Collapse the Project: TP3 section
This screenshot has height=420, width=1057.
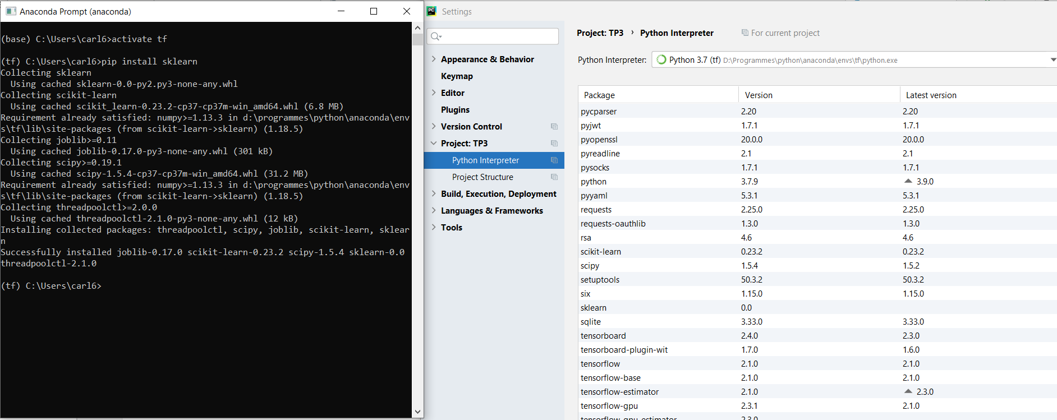pos(434,143)
